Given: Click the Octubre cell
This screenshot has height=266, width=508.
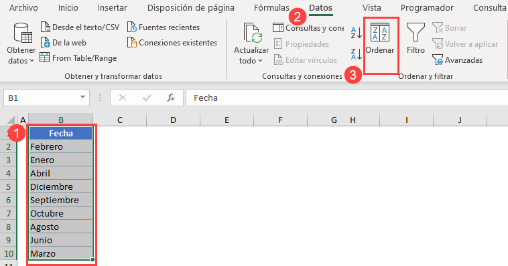Looking at the screenshot, I should (60, 213).
